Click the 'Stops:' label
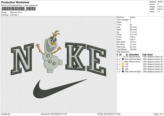 point(119,22)
